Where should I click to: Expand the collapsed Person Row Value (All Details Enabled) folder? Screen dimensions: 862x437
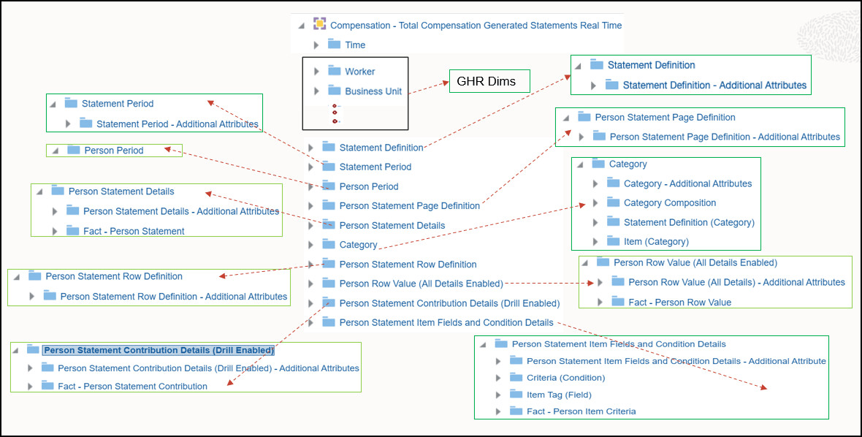pyautogui.click(x=310, y=284)
